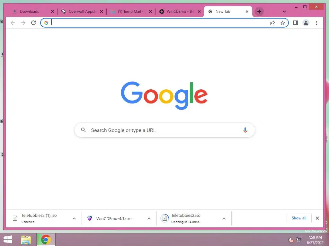Open the Windows Start menu
The width and height of the screenshot is (329, 246).
click(x=8, y=240)
